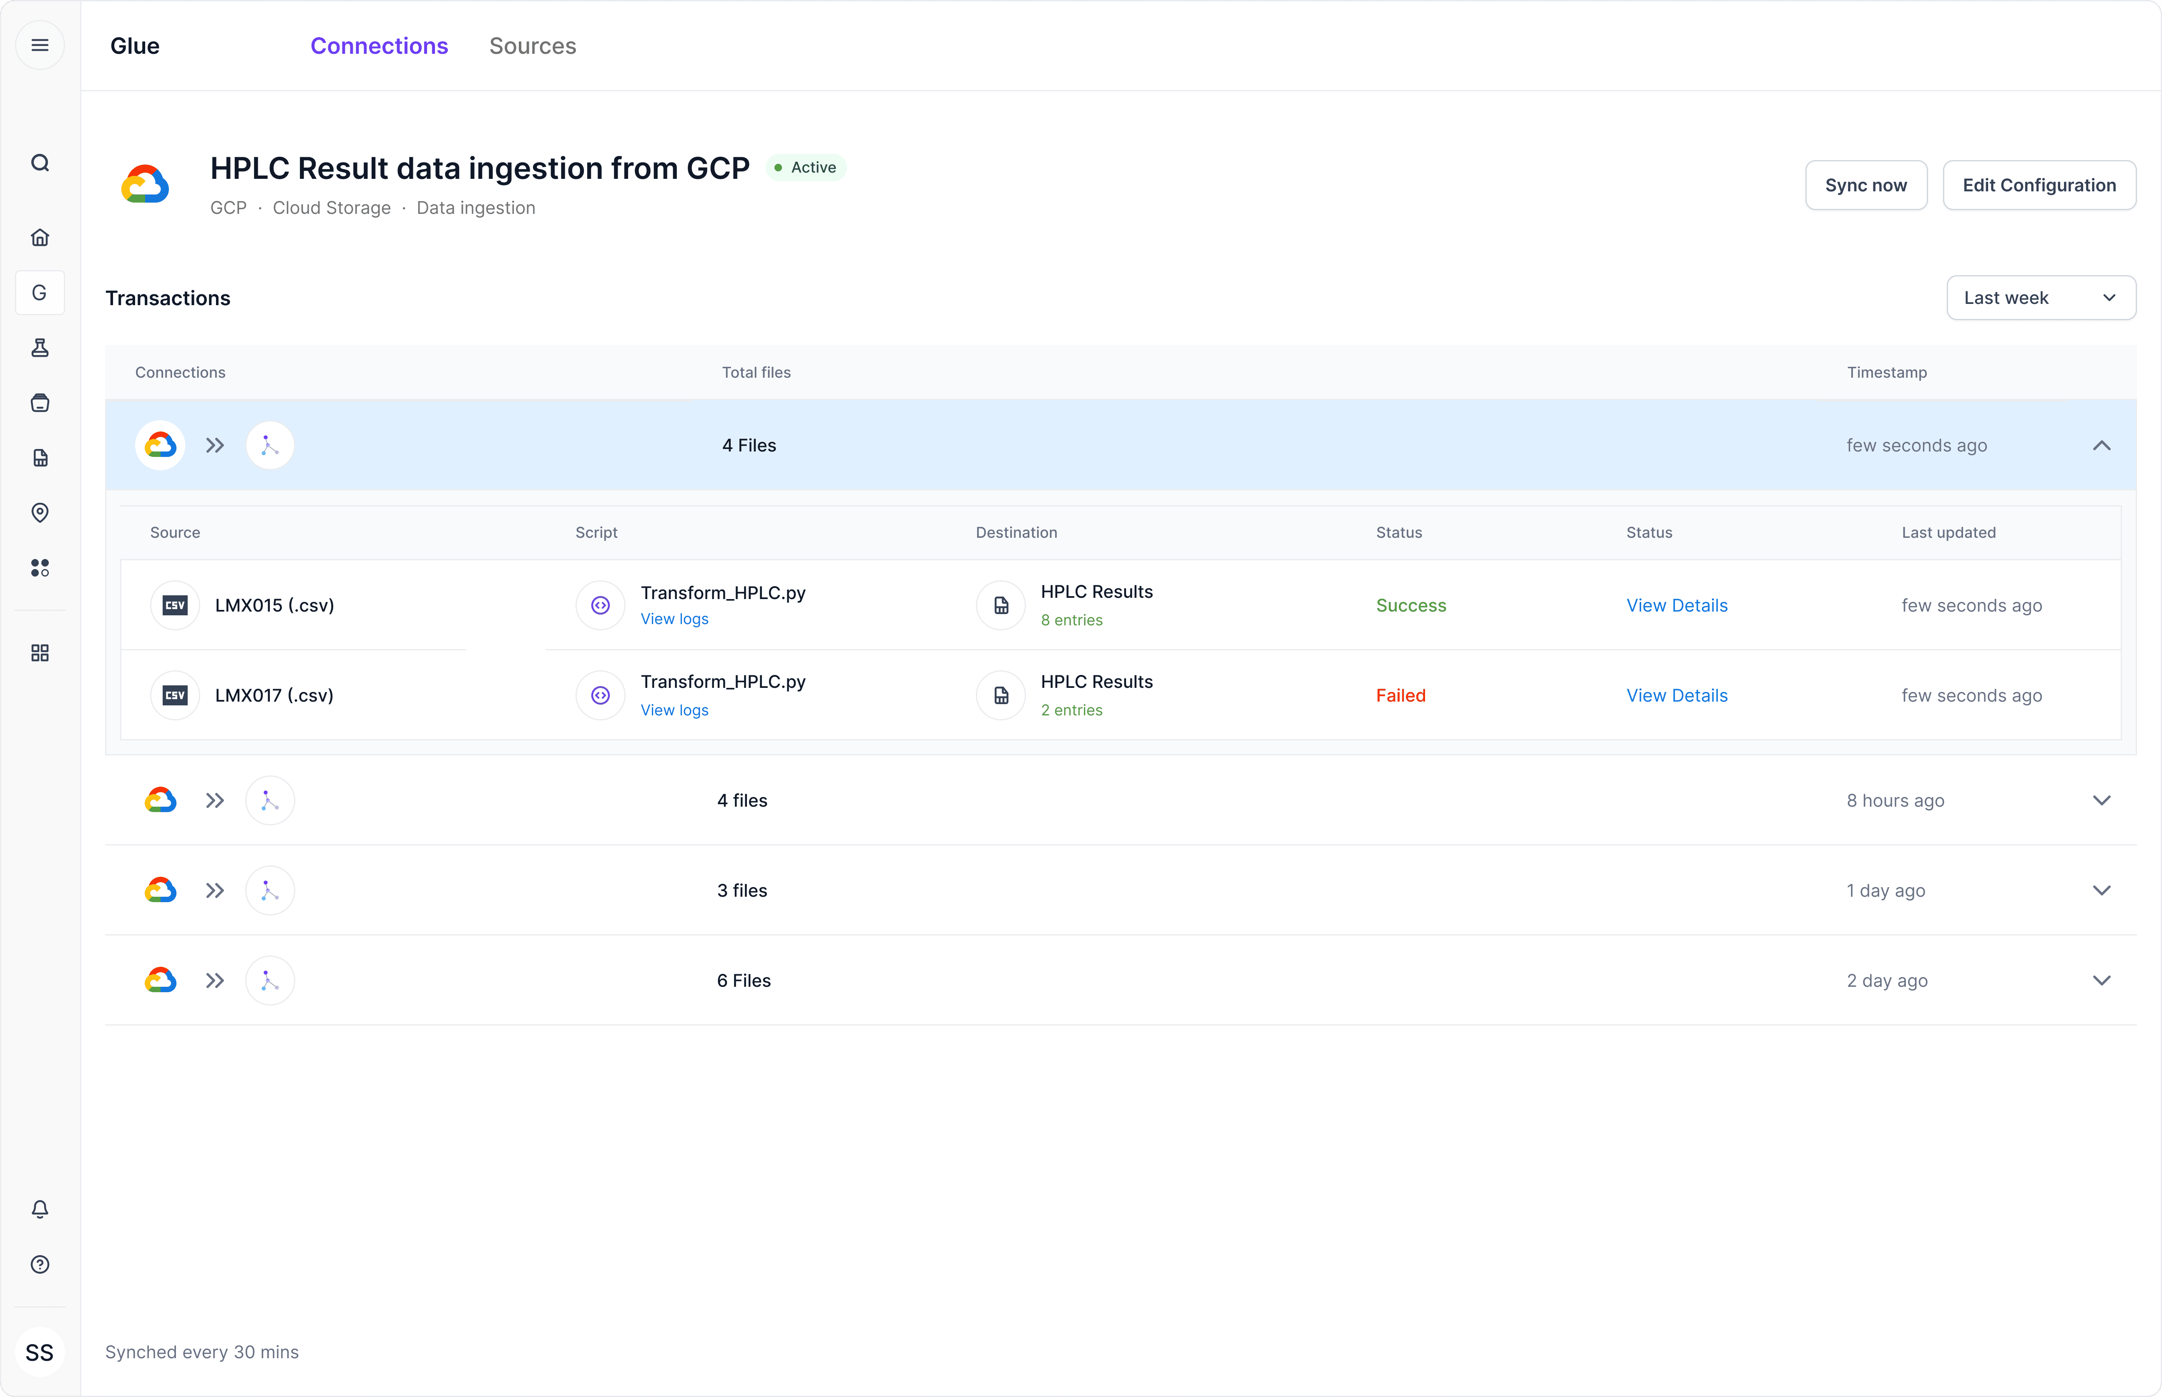This screenshot has height=1397, width=2162.
Task: Click the Glue 'G' sidebar icon
Action: point(40,293)
